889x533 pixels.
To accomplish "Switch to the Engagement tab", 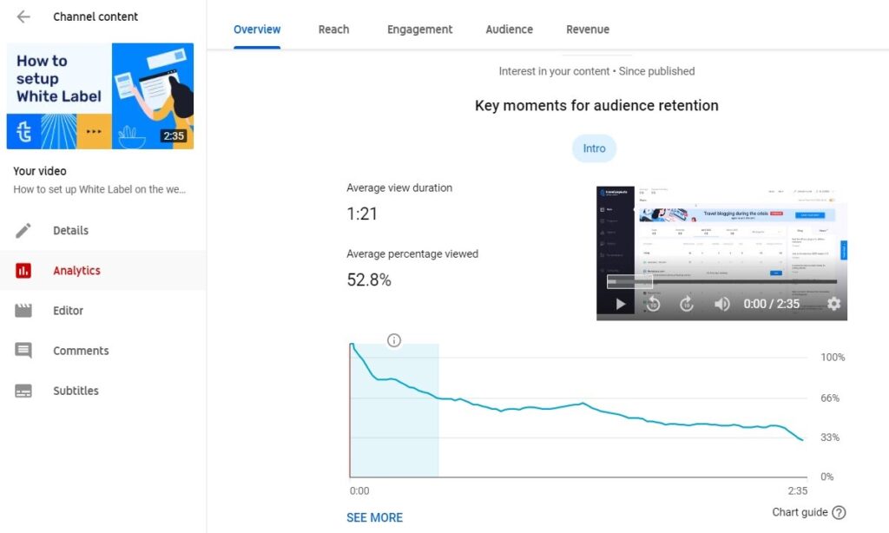I will coord(419,30).
